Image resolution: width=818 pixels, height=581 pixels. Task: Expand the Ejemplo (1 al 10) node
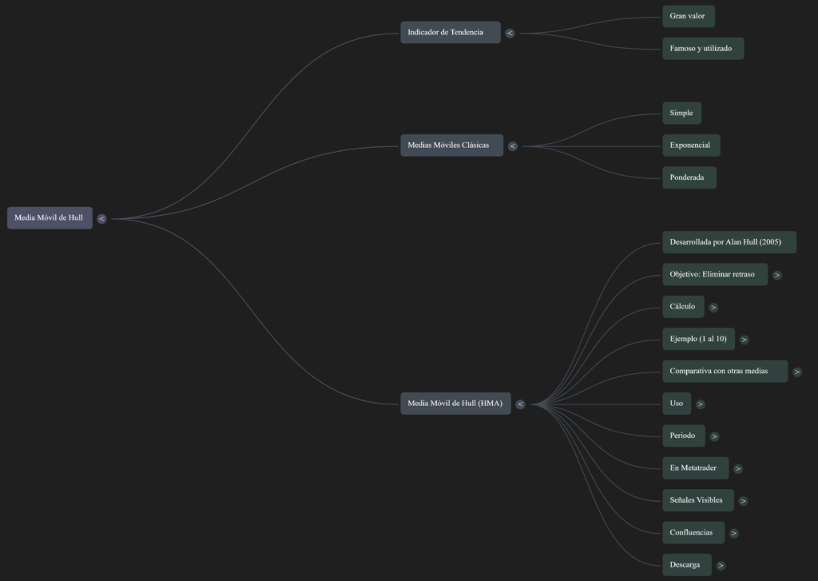tap(744, 340)
